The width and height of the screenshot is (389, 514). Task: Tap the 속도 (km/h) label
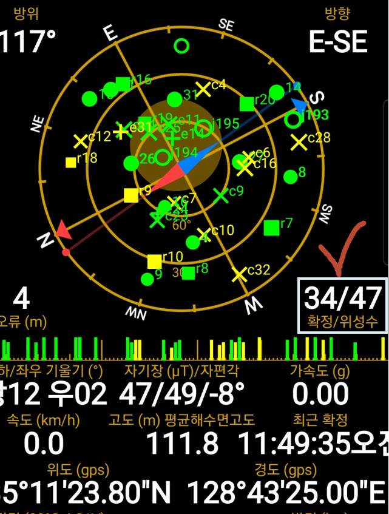tap(43, 421)
